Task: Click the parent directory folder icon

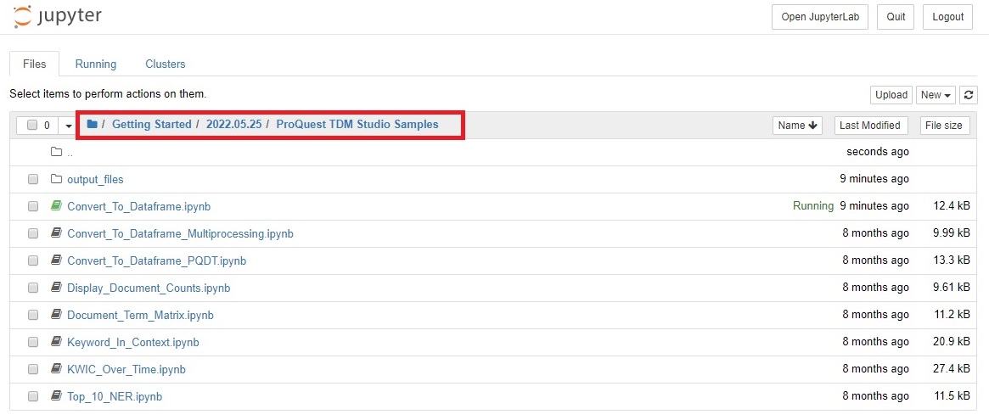Action: pyautogui.click(x=57, y=152)
